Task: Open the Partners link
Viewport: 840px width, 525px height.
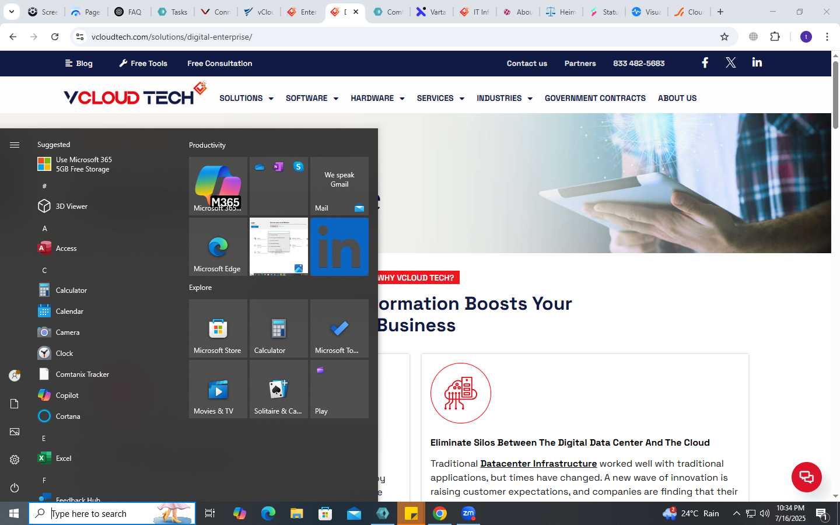Action: coord(580,63)
